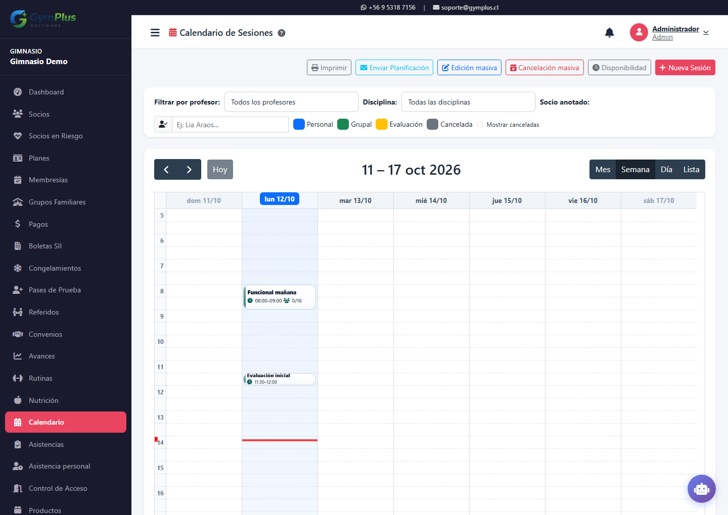The height and width of the screenshot is (515, 728).
Task: Switch to Lista view
Action: click(691, 170)
